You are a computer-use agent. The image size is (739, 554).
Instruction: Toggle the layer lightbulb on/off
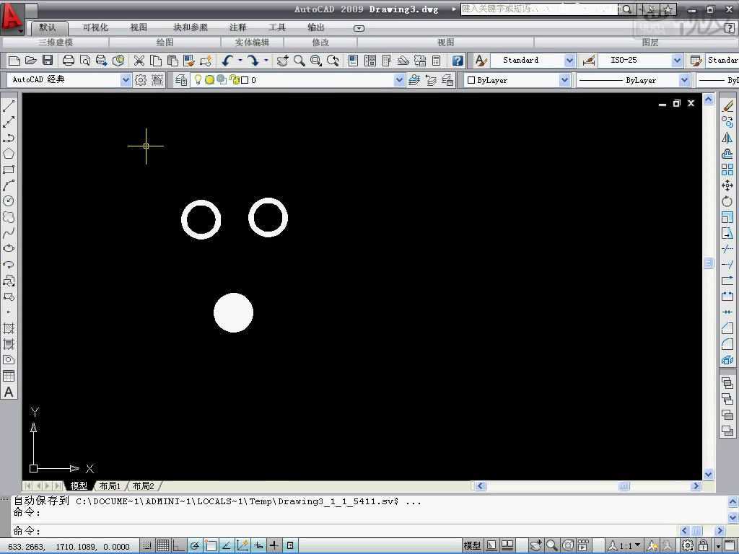(198, 80)
